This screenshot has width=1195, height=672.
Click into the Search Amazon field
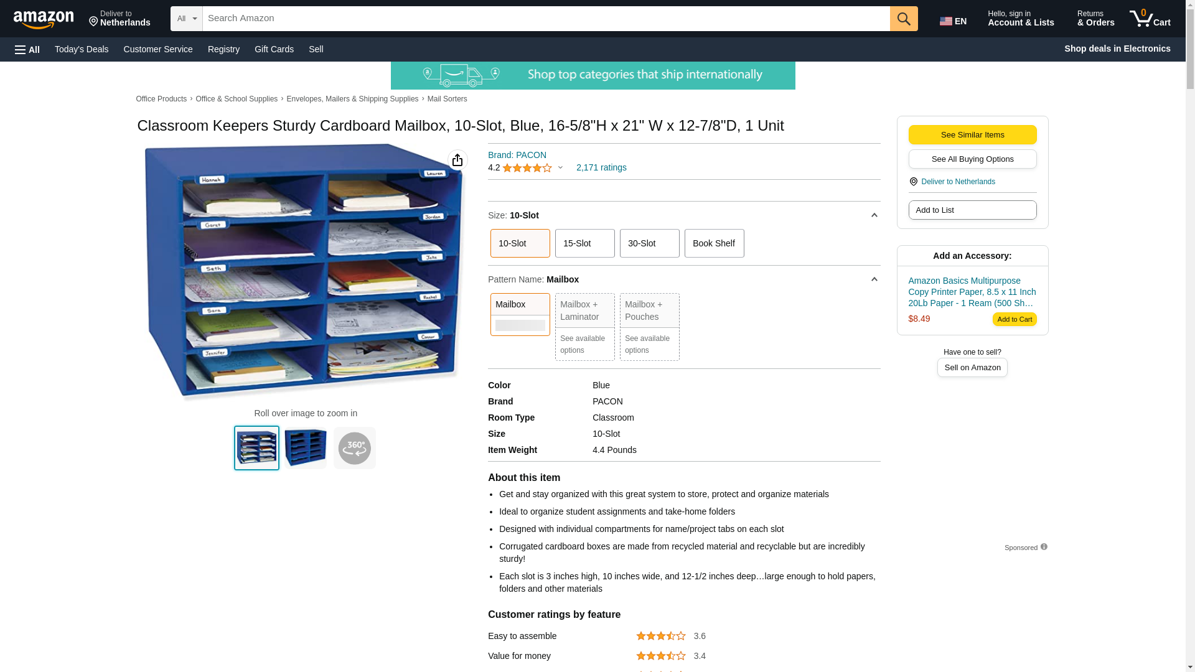point(545,19)
